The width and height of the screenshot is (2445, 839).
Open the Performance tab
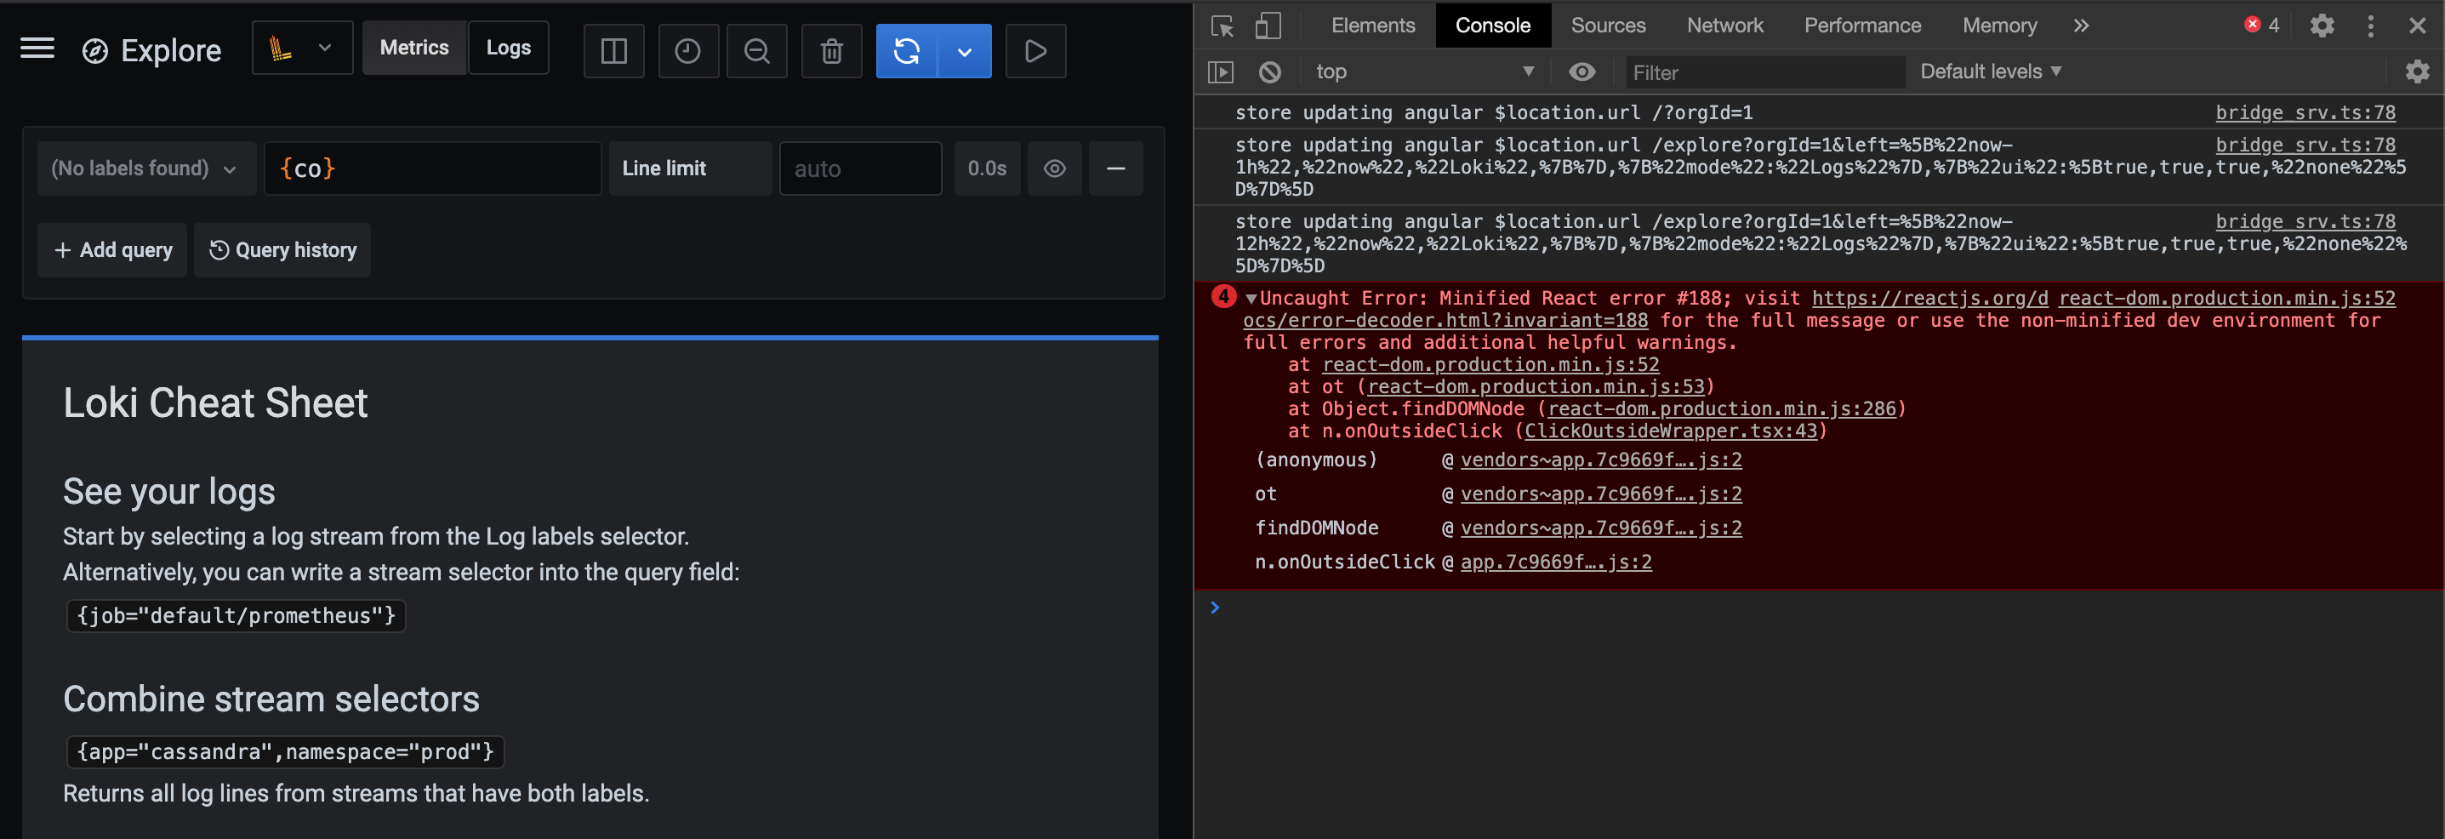[1862, 26]
